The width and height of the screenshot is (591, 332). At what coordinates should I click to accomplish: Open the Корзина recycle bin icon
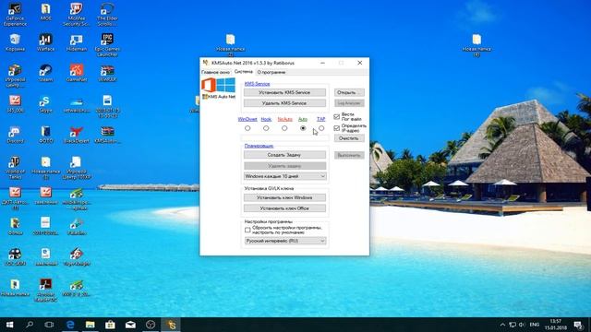(15, 42)
